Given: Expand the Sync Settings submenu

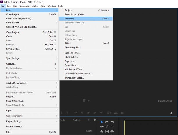Looking at the screenshot, I should [x=30, y=58].
